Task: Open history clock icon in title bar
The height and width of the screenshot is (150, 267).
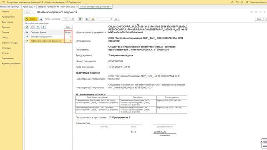Action: click(x=237, y=2)
